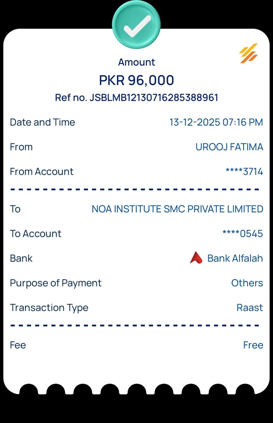Tap the date 13-12-2025 07:16 PM
Screen dimensions: 273x423
click(x=216, y=122)
